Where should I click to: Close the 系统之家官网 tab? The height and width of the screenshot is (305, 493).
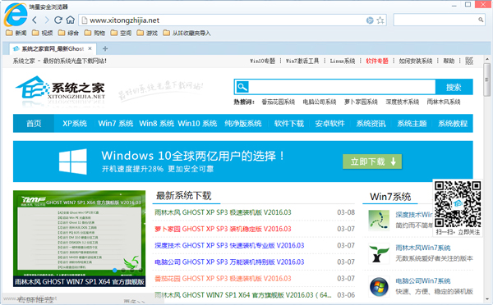[x=90, y=48]
